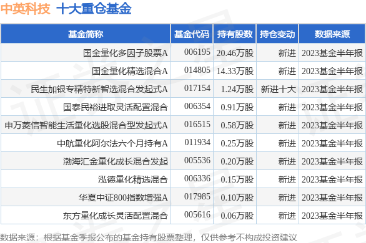366x243 pixels.
Task: Click shares value 0.10万股
Action: click(x=237, y=198)
